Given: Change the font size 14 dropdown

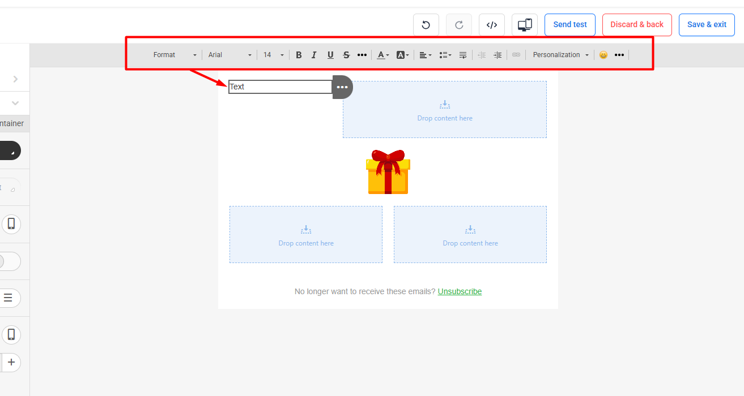Looking at the screenshot, I should pyautogui.click(x=273, y=55).
